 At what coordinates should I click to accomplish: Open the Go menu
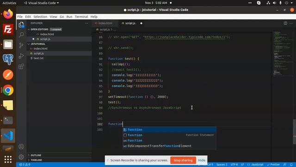click(62, 17)
